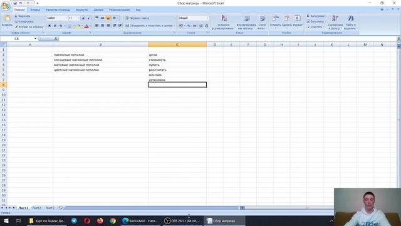
Task: Open Fill (Заполнить) options
Action: [x=316, y=21]
